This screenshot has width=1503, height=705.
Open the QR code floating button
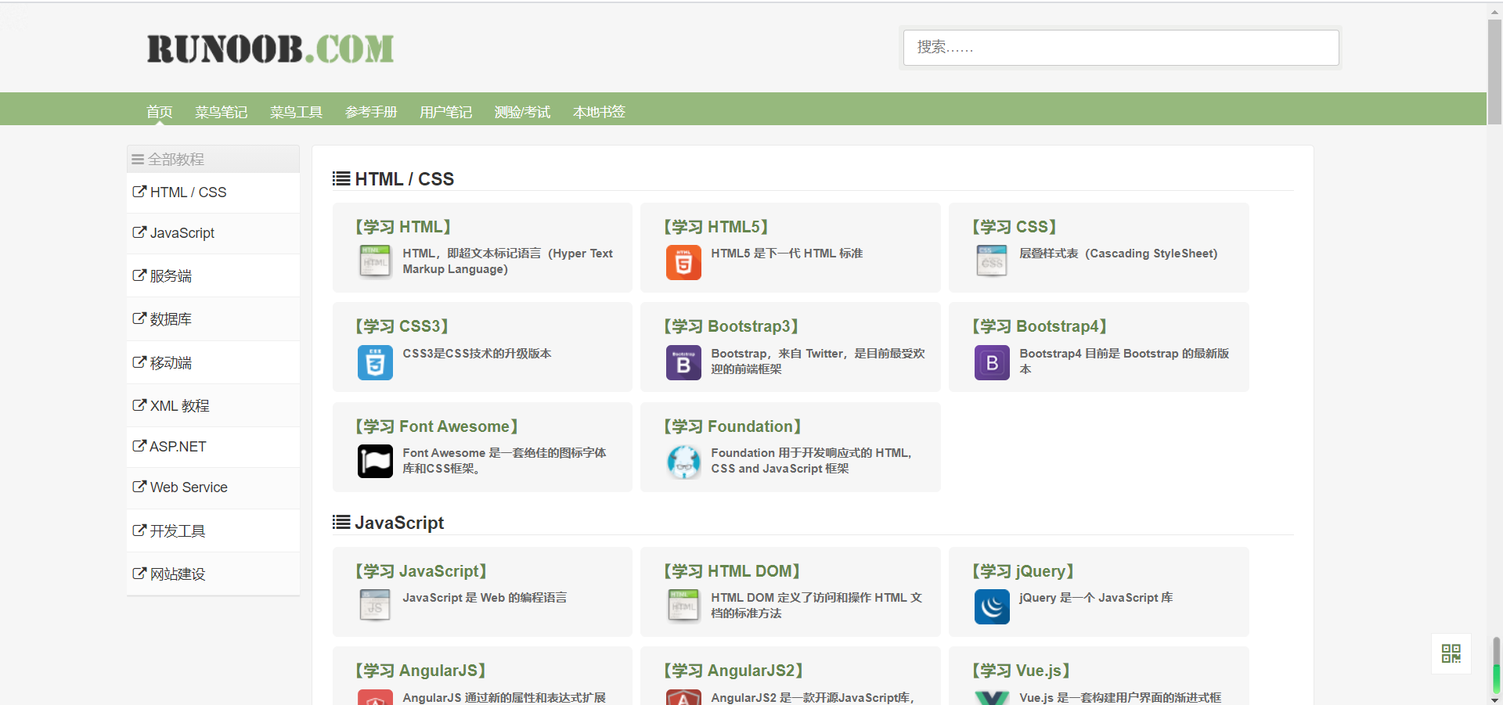[x=1451, y=653]
